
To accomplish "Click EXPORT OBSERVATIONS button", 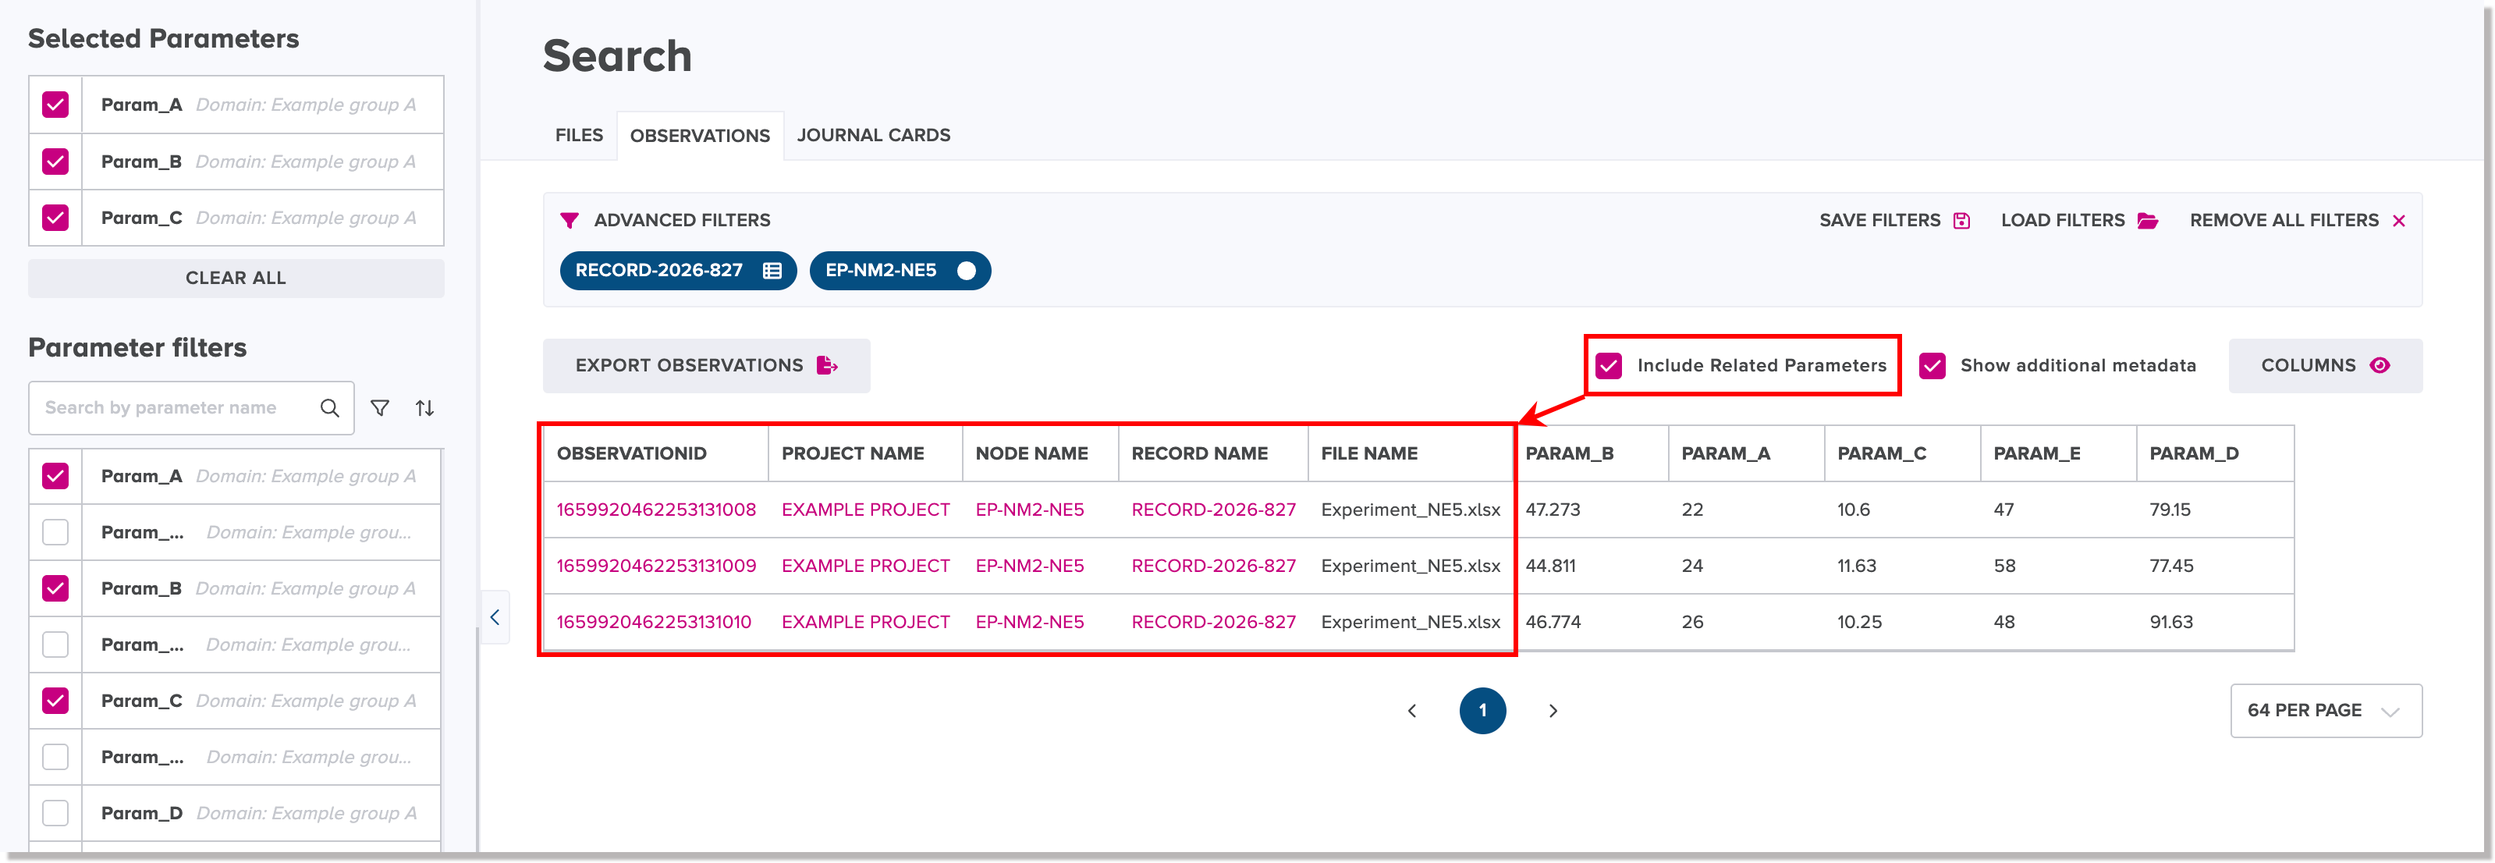I will (x=706, y=365).
